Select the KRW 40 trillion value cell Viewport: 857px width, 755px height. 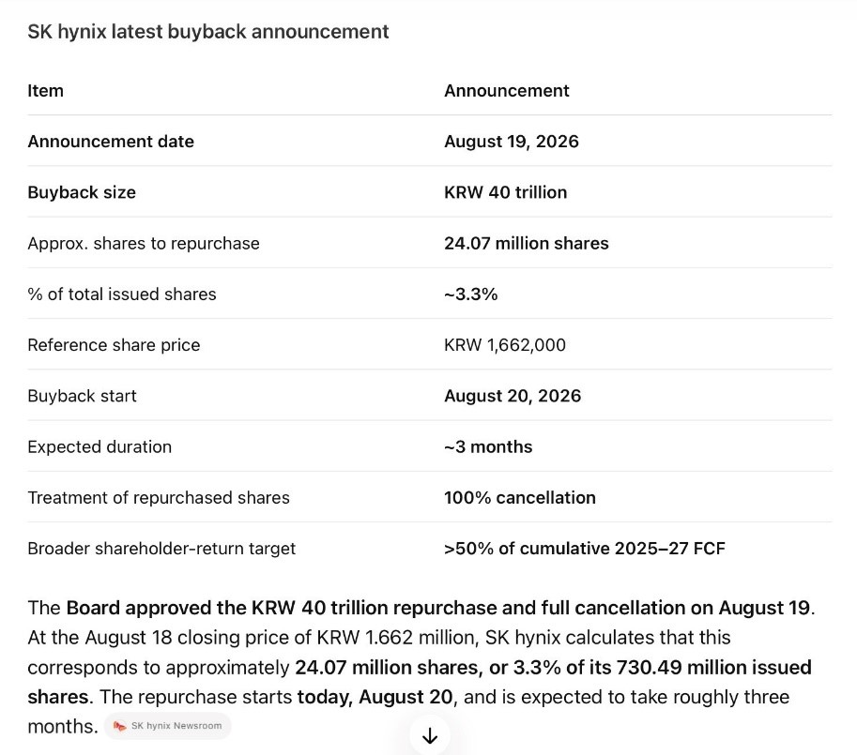[506, 192]
